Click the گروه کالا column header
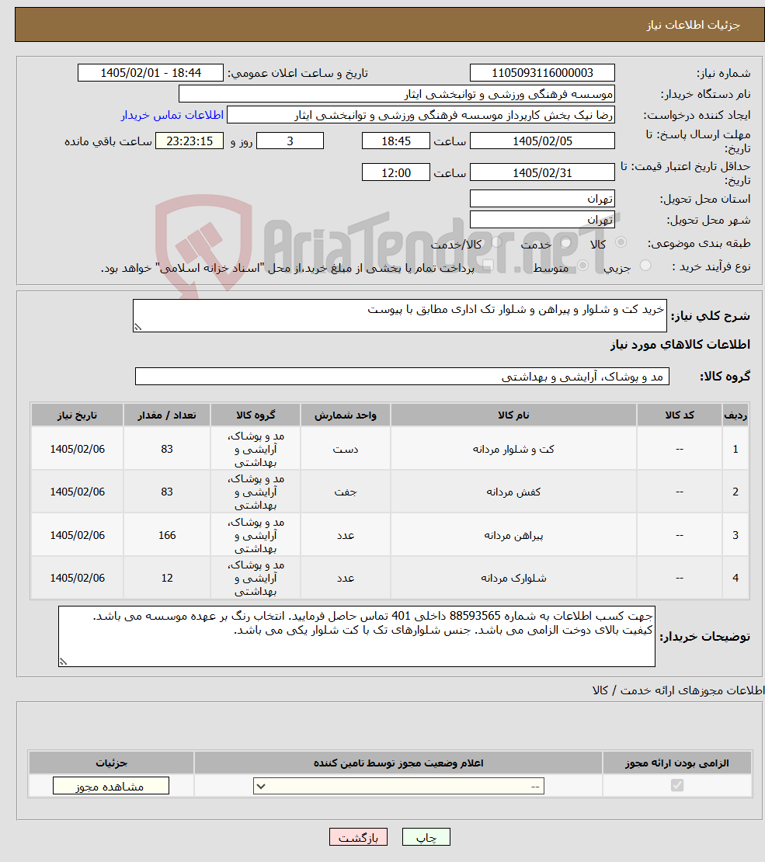The image size is (765, 862). coord(256,415)
